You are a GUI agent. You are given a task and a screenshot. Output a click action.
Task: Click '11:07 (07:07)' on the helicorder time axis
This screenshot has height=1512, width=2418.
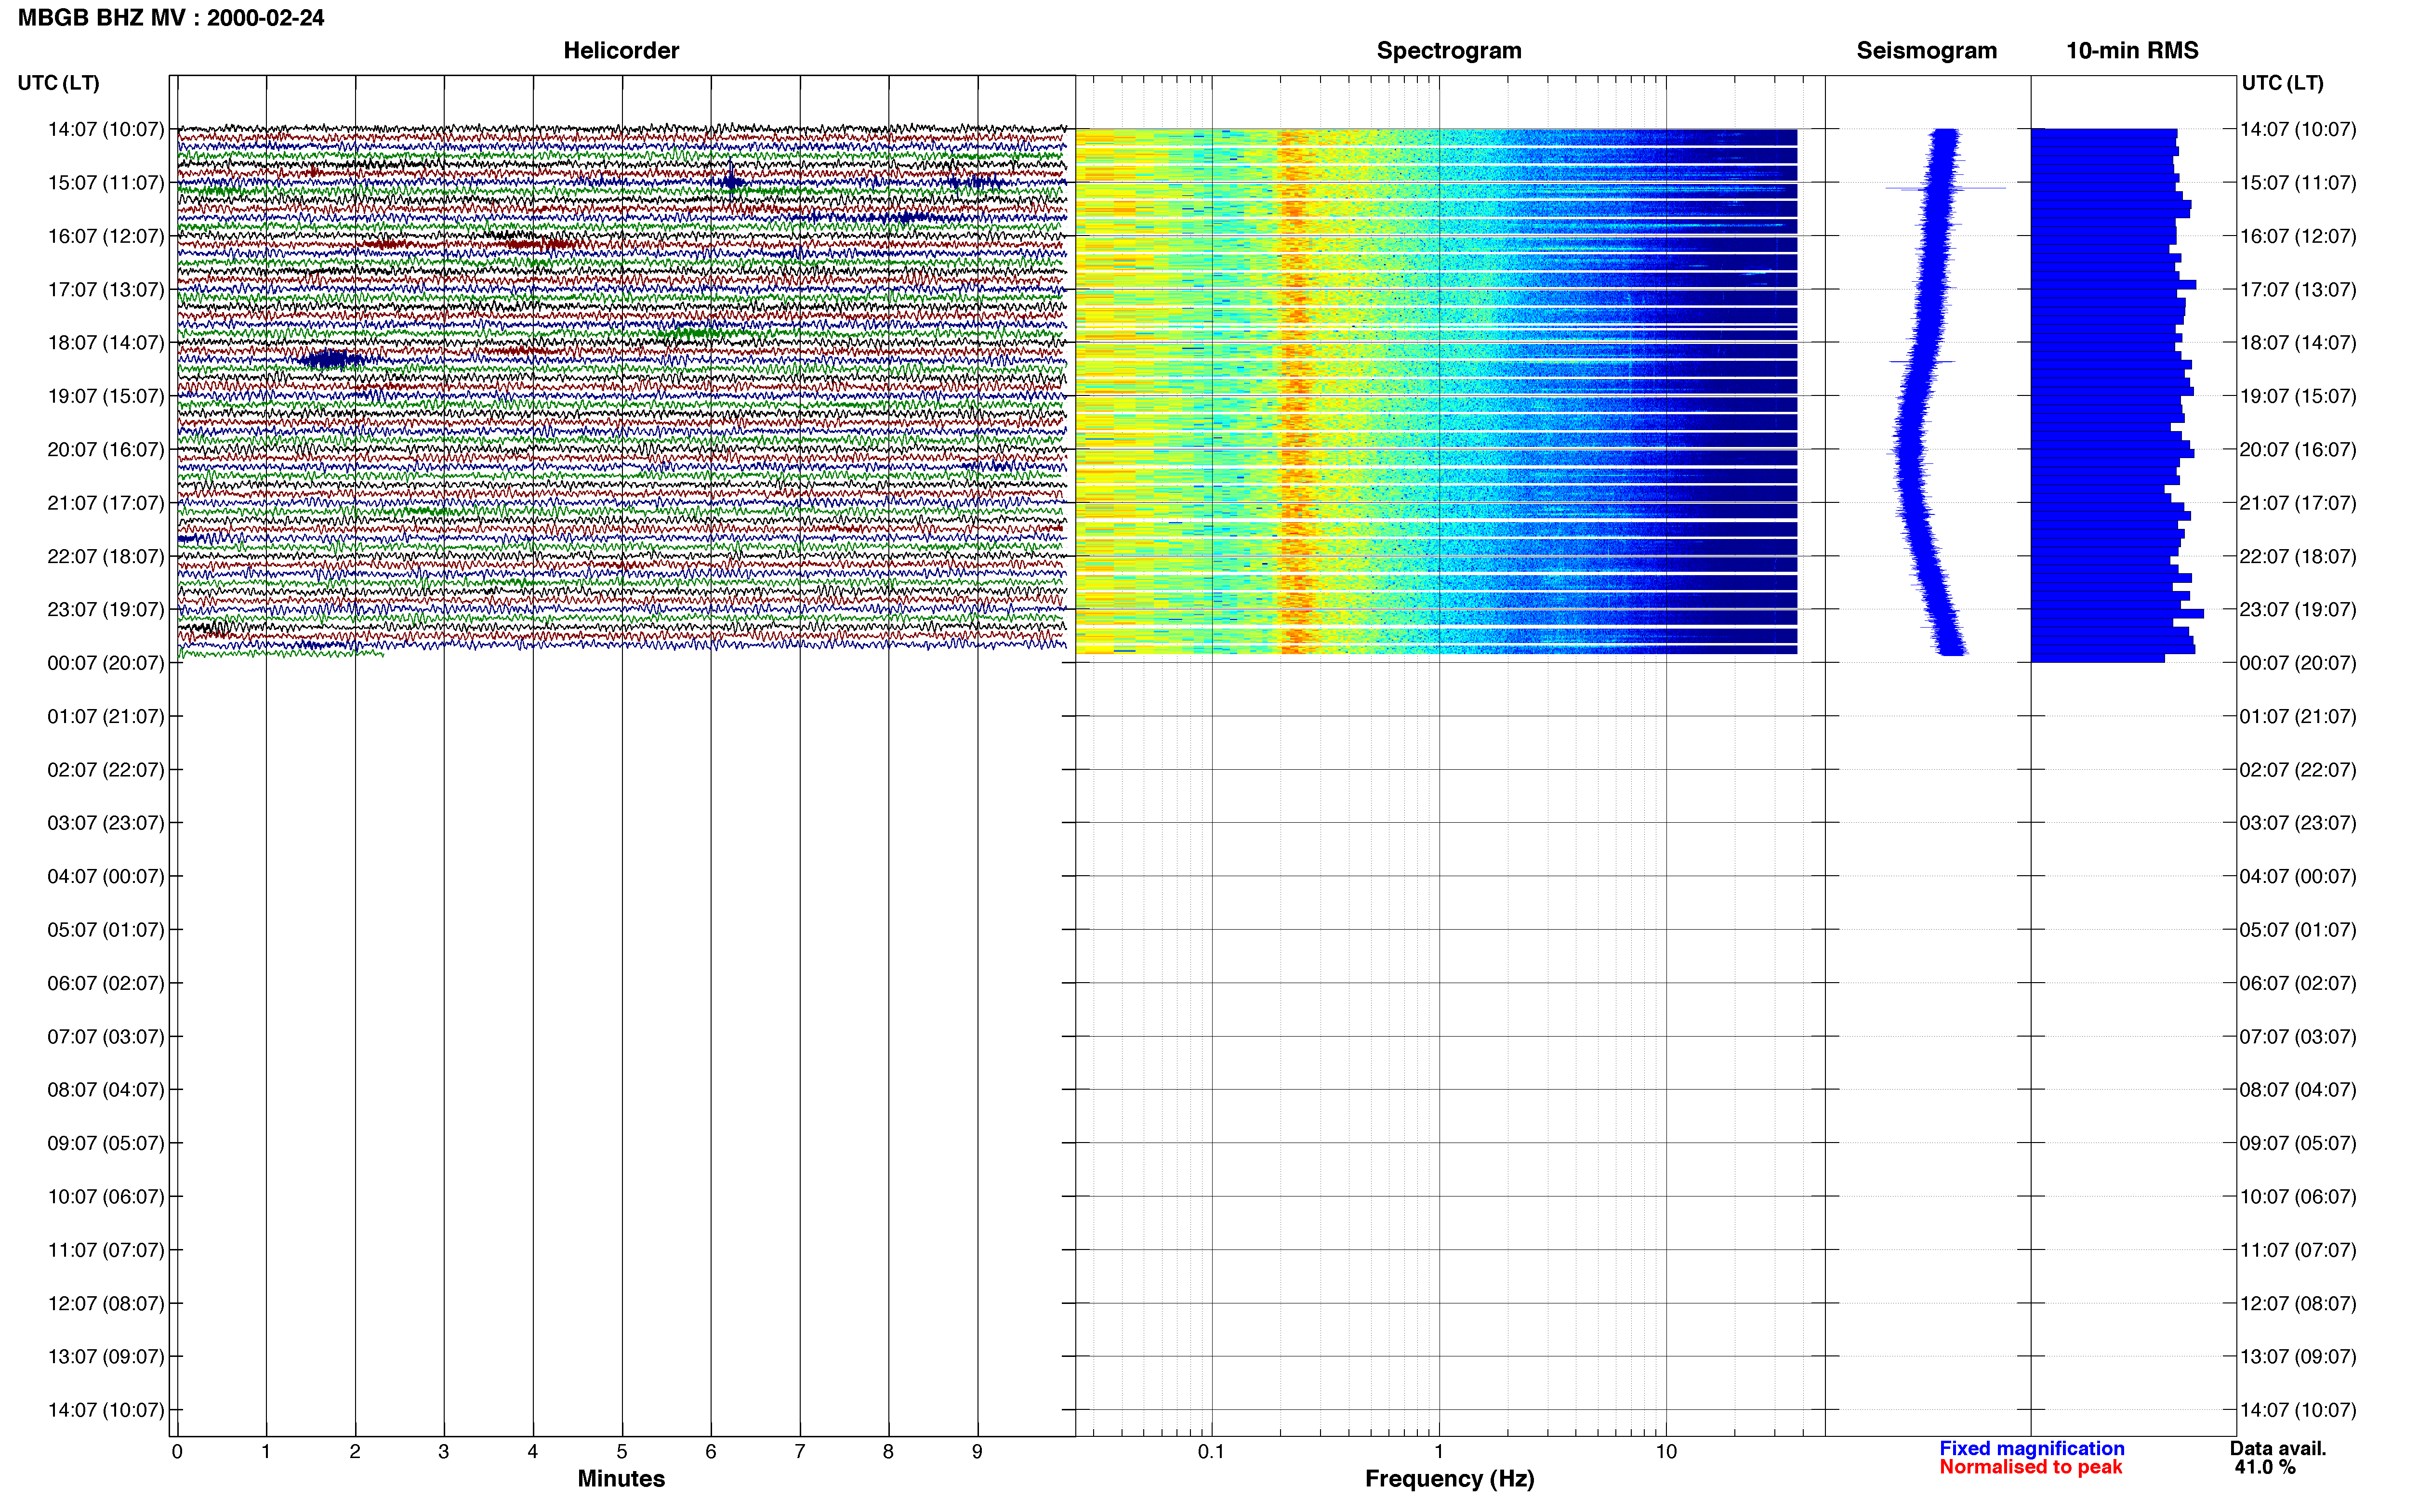click(106, 1250)
